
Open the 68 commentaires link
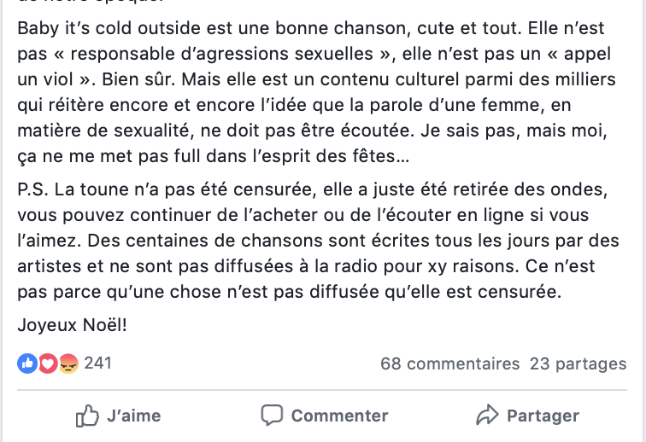(449, 363)
